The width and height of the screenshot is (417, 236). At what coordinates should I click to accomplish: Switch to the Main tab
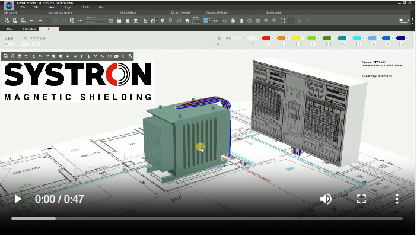click(9, 29)
